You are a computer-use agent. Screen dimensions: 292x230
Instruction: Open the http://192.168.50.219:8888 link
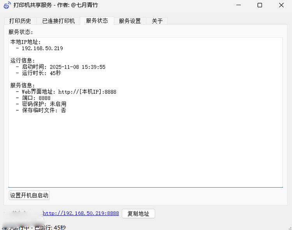[x=81, y=213]
